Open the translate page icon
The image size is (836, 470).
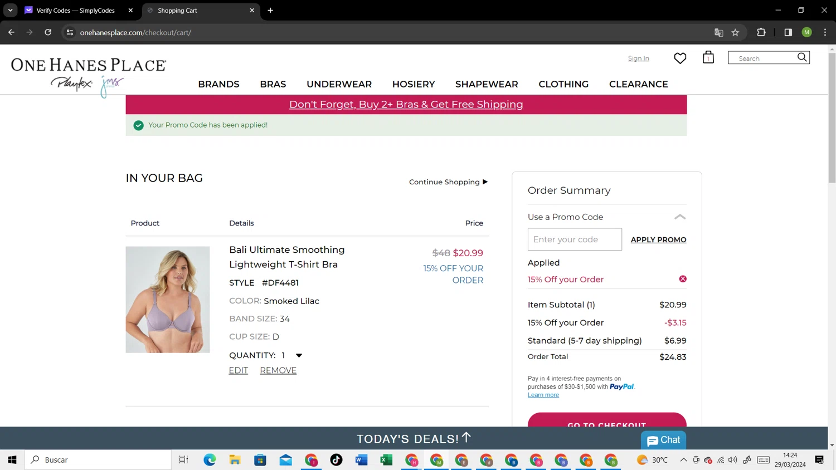719,32
